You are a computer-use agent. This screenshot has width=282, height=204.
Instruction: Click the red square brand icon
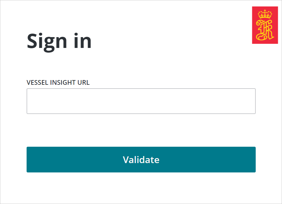[x=265, y=25]
